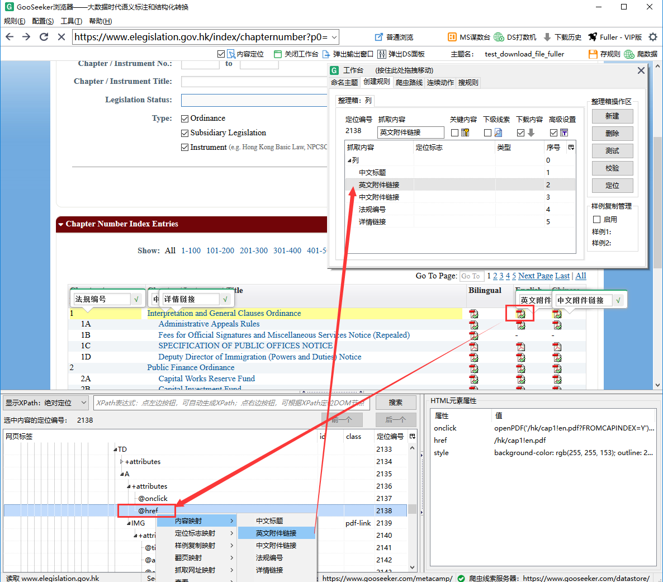Uncheck the Ordinance type checkbox
The width and height of the screenshot is (663, 582).
coord(184,119)
